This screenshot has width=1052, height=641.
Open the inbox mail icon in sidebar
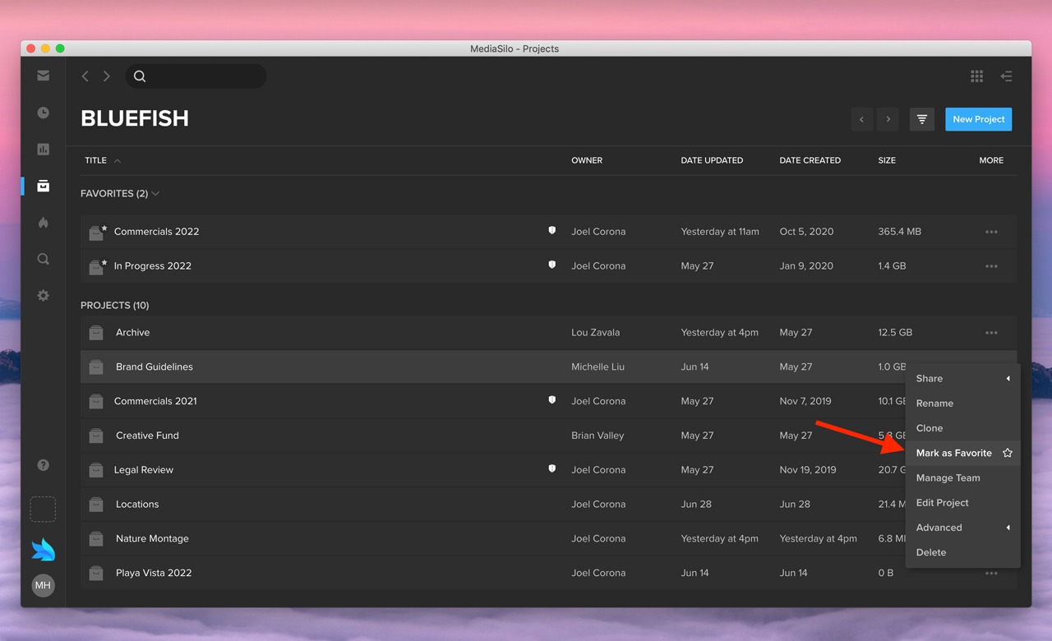(x=44, y=76)
